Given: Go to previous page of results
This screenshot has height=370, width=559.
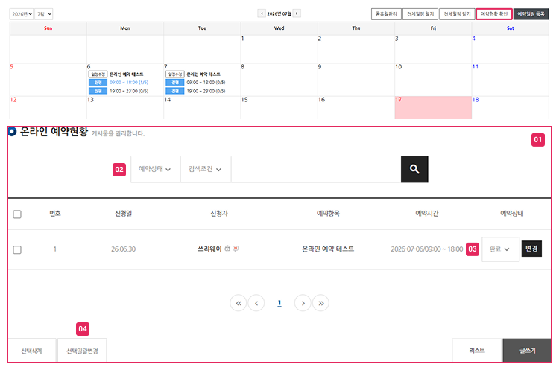Looking at the screenshot, I should pyautogui.click(x=256, y=303).
